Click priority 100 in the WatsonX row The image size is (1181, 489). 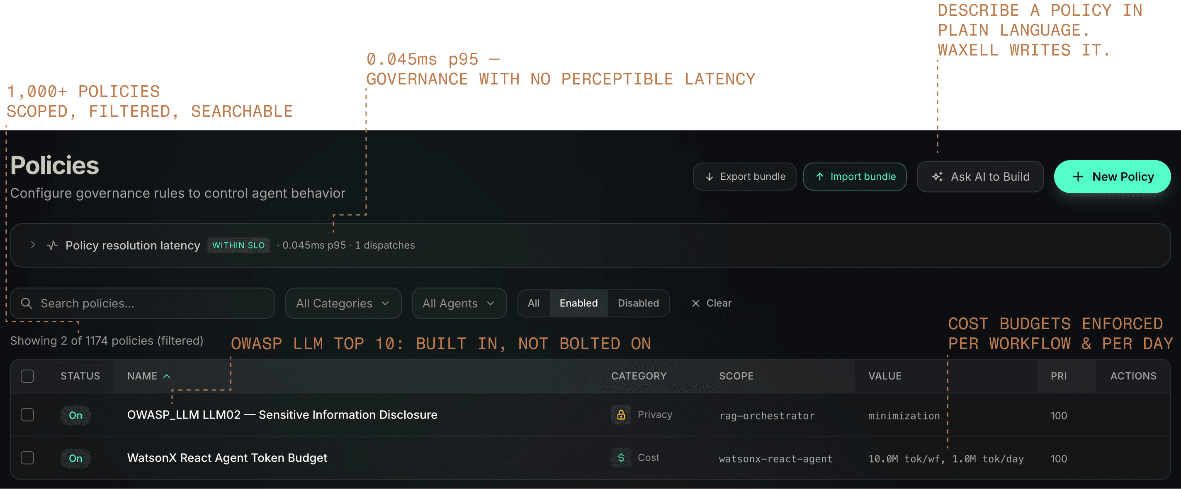tap(1059, 459)
